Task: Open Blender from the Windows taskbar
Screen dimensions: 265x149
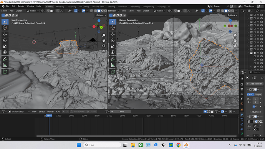Action: click(x=186, y=145)
